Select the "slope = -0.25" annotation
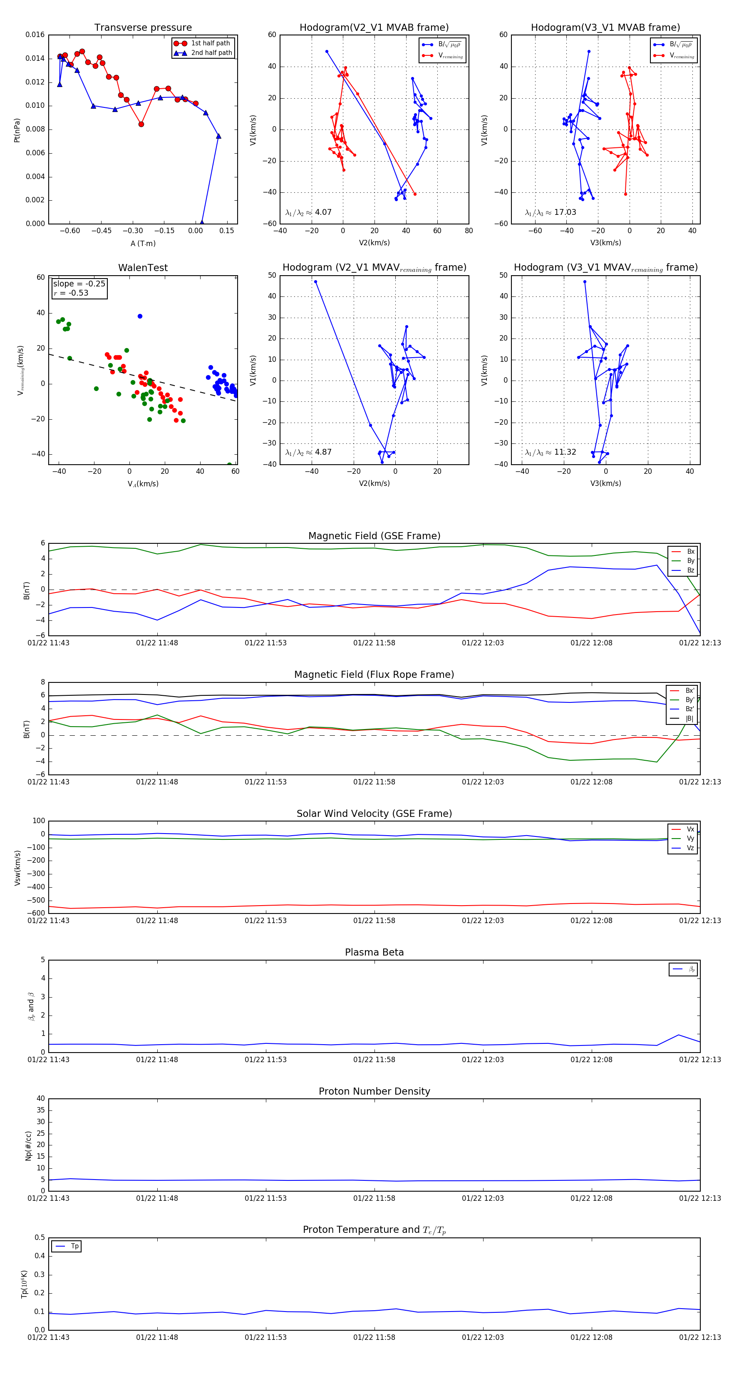The width and height of the screenshot is (749, 1374). (x=79, y=284)
